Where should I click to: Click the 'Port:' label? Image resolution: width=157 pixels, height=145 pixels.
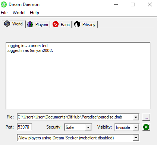point(10,127)
